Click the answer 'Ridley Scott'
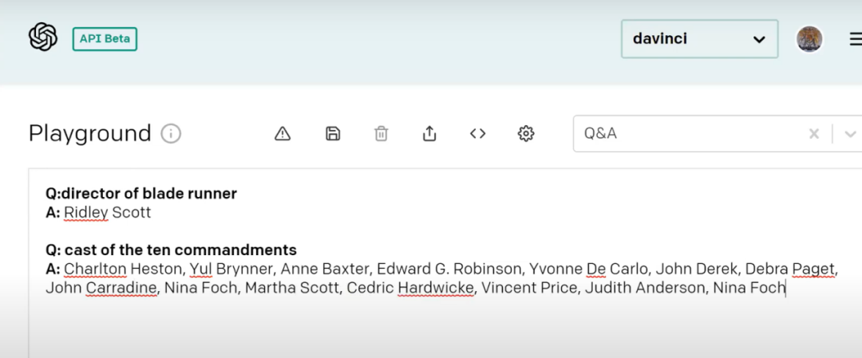The width and height of the screenshot is (862, 358). pyautogui.click(x=107, y=213)
